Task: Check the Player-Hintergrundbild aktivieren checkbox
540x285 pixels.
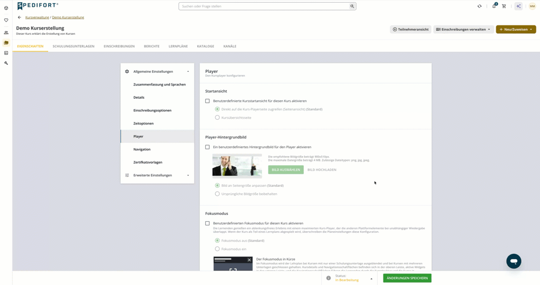Action: 207,147
